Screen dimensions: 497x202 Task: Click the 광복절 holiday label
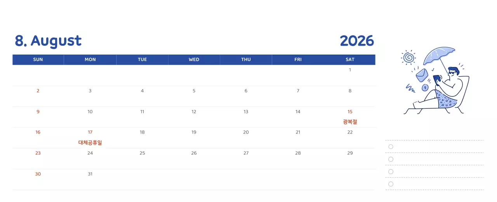[x=350, y=122]
